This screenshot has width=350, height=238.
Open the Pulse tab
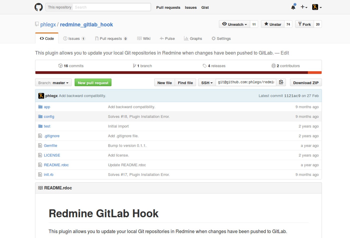(x=167, y=38)
